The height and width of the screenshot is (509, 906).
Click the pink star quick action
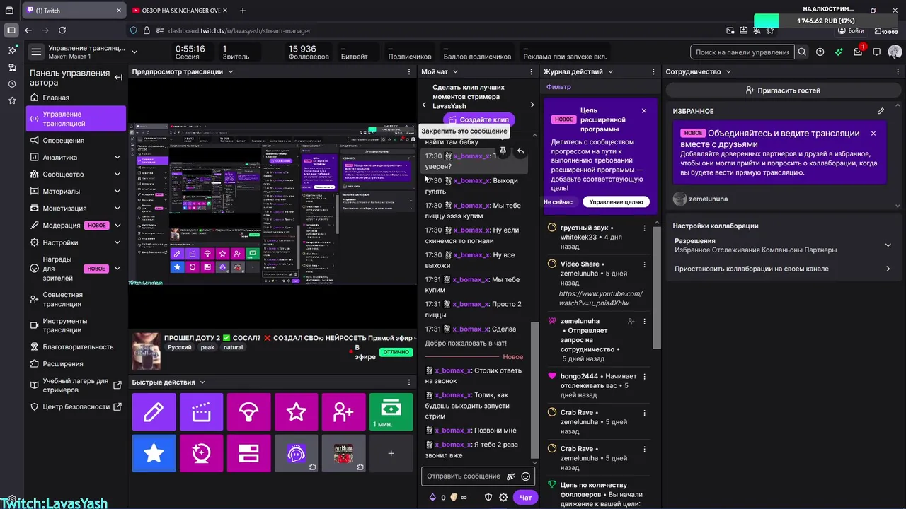pyautogui.click(x=296, y=412)
